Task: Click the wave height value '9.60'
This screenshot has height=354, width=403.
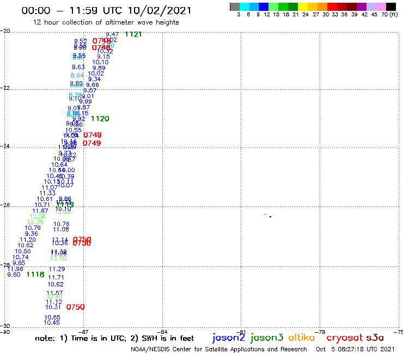Action: pyautogui.click(x=14, y=274)
